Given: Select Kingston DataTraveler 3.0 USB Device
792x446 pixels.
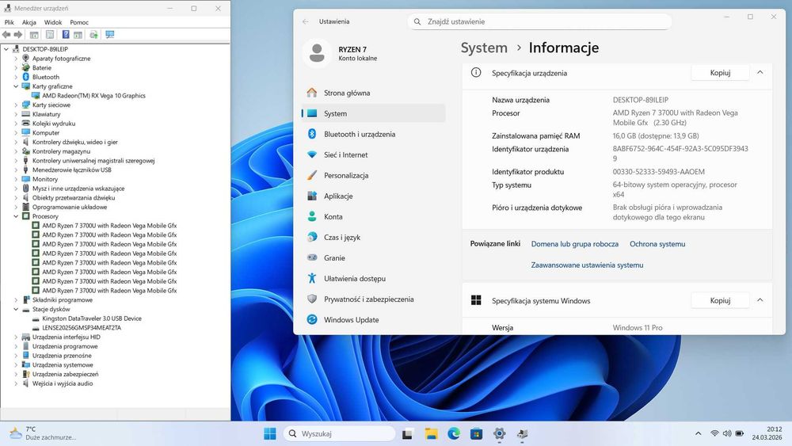Looking at the screenshot, I should pyautogui.click(x=91, y=318).
